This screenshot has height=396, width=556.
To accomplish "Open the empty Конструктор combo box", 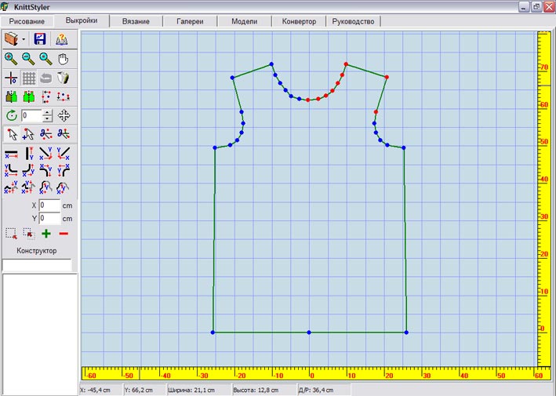I will (x=36, y=265).
